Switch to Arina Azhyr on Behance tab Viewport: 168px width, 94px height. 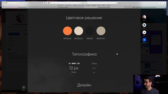(63, 8)
